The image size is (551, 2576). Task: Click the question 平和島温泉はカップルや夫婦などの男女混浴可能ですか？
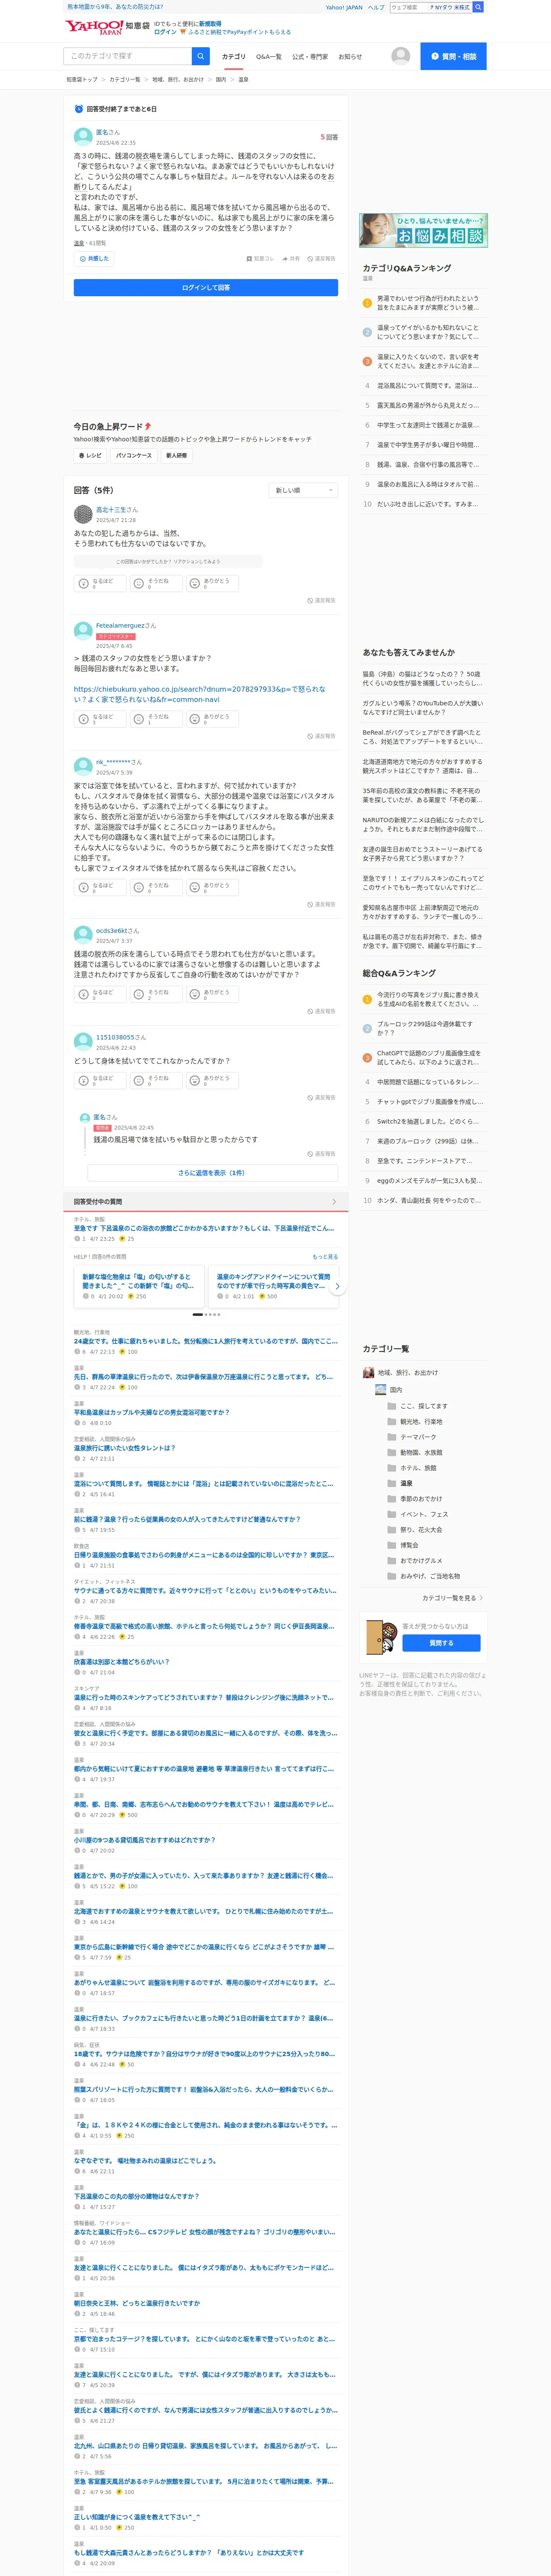pos(151,1412)
